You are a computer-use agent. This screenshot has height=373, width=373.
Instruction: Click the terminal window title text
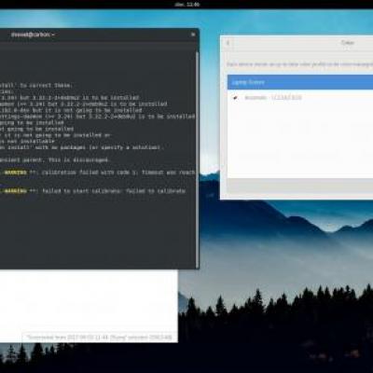(x=33, y=35)
